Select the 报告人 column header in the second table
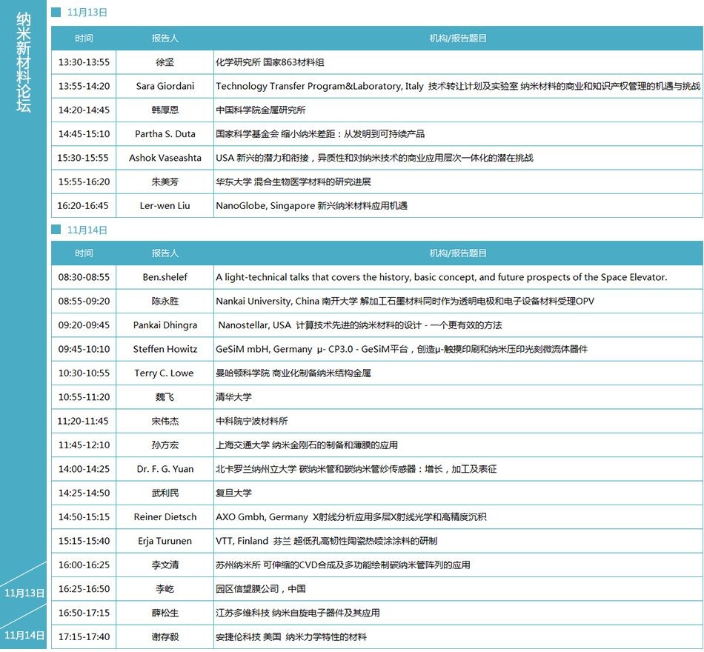Viewport: 704px width, 652px height. [165, 253]
